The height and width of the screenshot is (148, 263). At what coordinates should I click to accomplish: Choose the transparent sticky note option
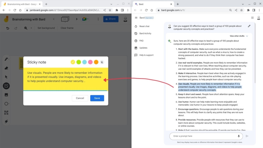coord(102,62)
